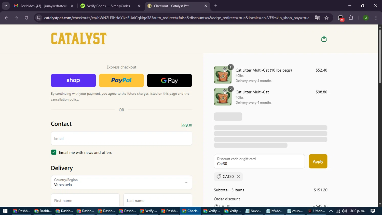
Task: Choose PayPal express checkout
Action: [121, 80]
